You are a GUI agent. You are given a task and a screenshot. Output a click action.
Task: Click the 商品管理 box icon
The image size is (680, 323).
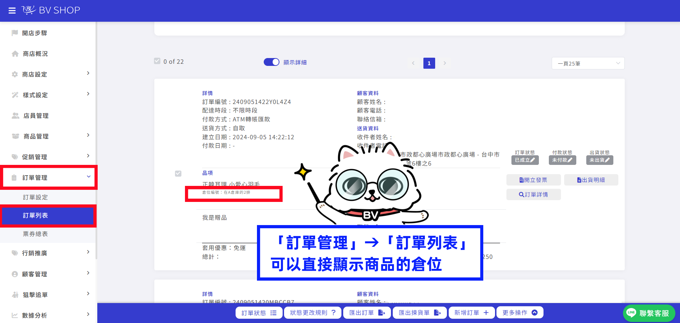[15, 136]
